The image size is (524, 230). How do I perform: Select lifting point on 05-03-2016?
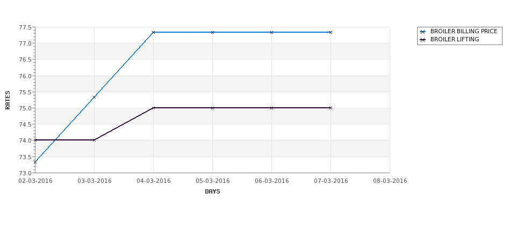212,108
